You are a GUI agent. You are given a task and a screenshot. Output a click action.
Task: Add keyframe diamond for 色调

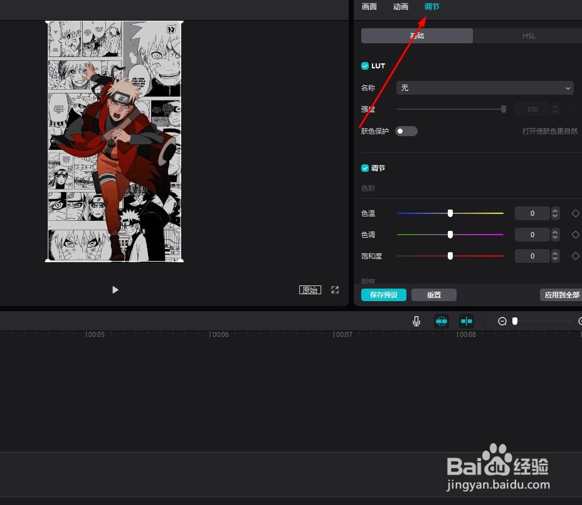(575, 234)
